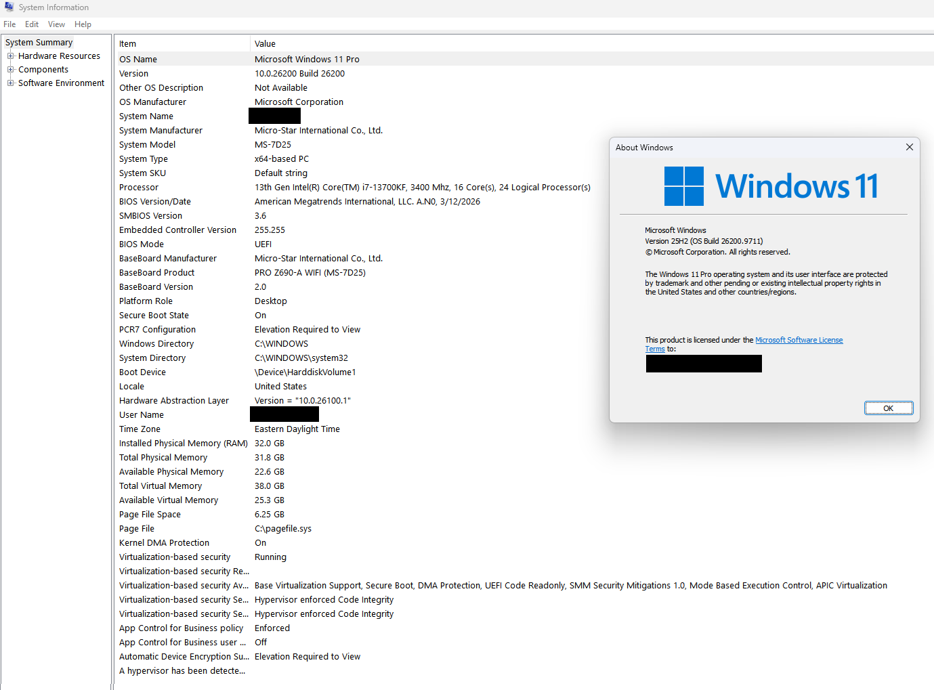
Task: Select the Installed Physical Memory (RAM) row label
Action: (x=184, y=444)
